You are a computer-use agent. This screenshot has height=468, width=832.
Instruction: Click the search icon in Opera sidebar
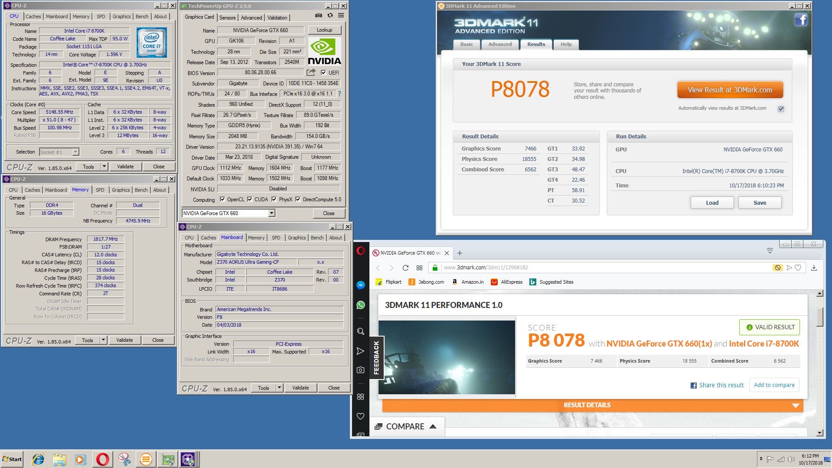[x=360, y=331]
